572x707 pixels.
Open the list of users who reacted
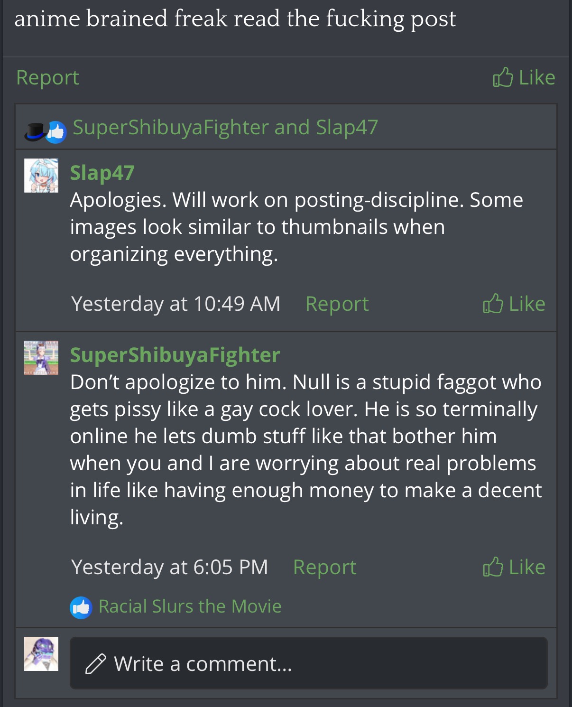pyautogui.click(x=225, y=127)
